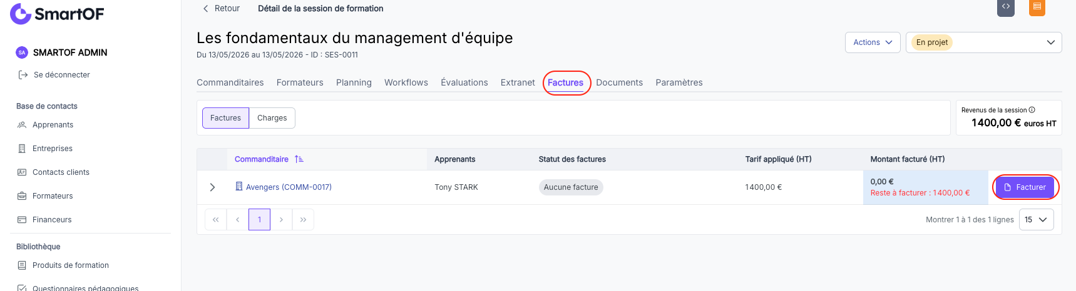The height and width of the screenshot is (291, 1076).
Task: Click the logout arrow icon
Action: (x=23, y=75)
